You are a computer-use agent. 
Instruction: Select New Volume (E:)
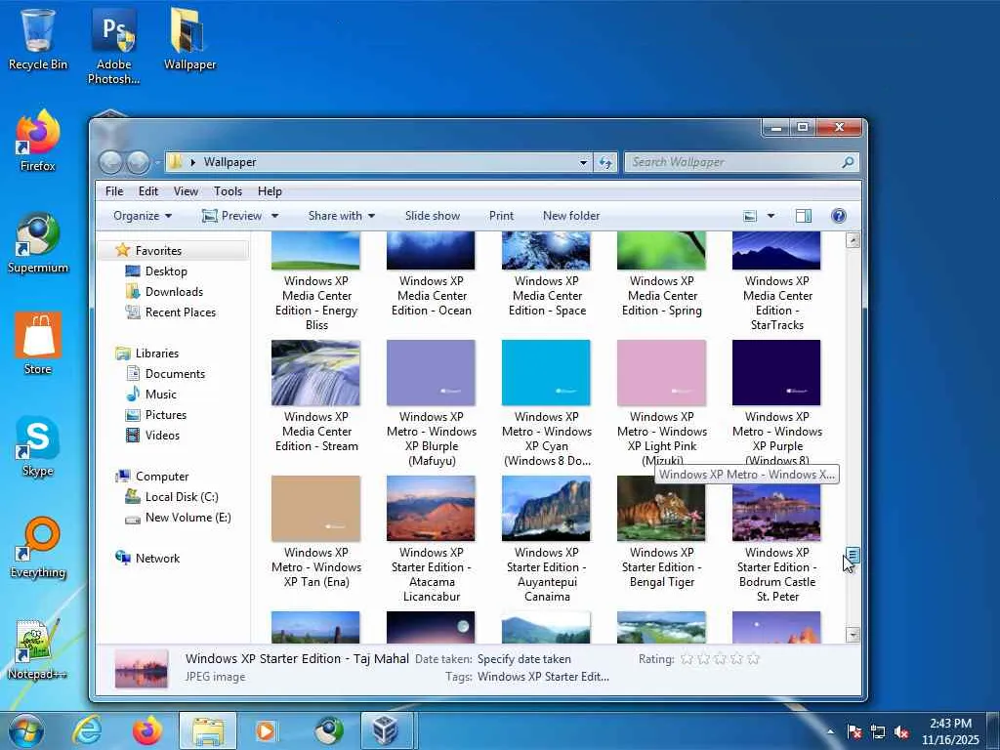pos(187,518)
